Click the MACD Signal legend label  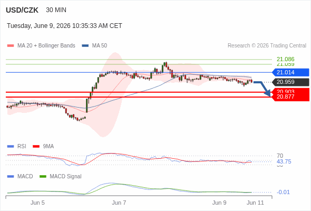coord(66,177)
